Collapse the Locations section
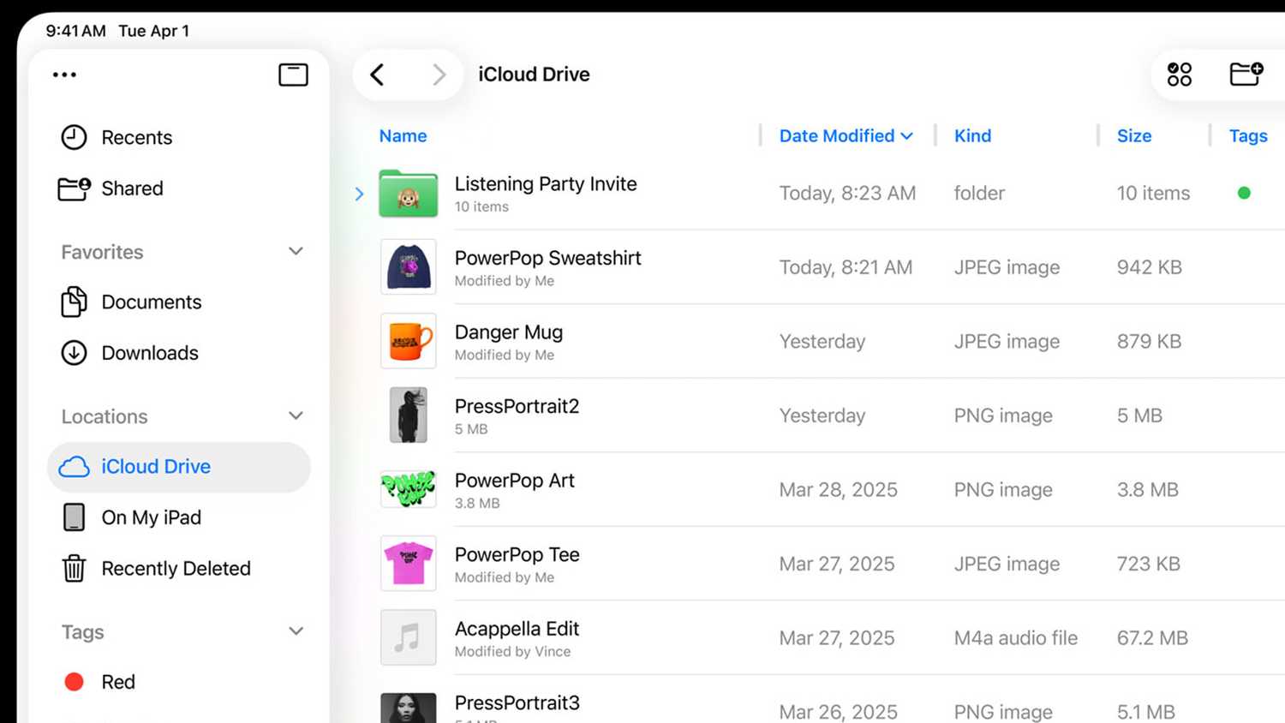The height and width of the screenshot is (723, 1285). click(x=296, y=416)
